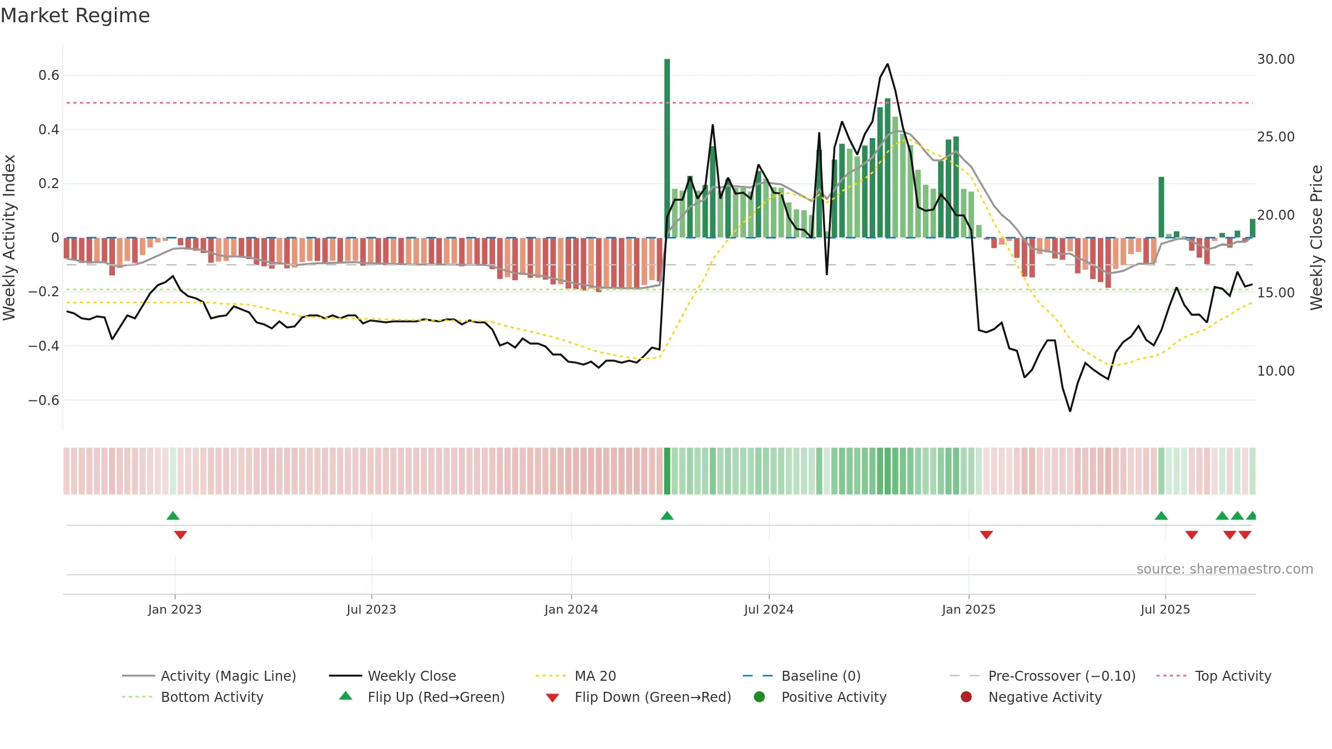1332x749 pixels.
Task: Click the Jan 2023 x-axis label
Action: [x=175, y=610]
